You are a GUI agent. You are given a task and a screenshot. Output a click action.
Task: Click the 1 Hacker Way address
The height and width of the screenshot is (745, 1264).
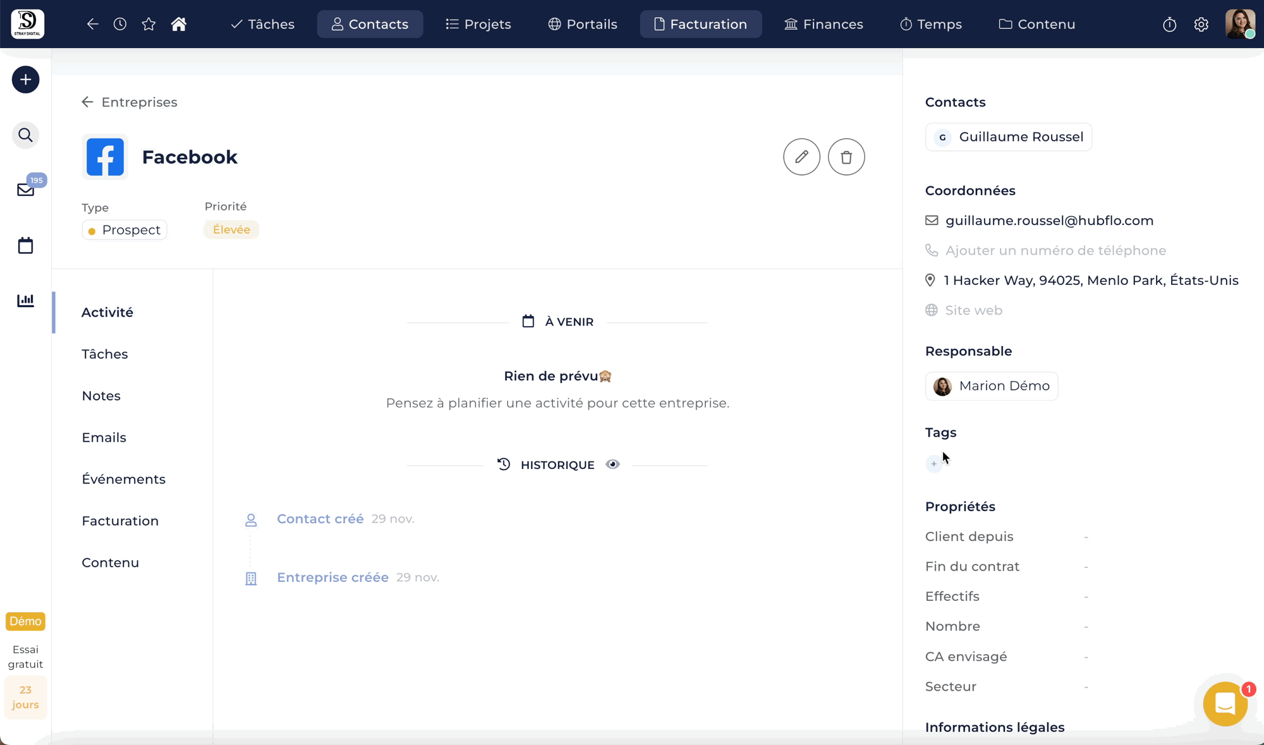coord(1091,280)
